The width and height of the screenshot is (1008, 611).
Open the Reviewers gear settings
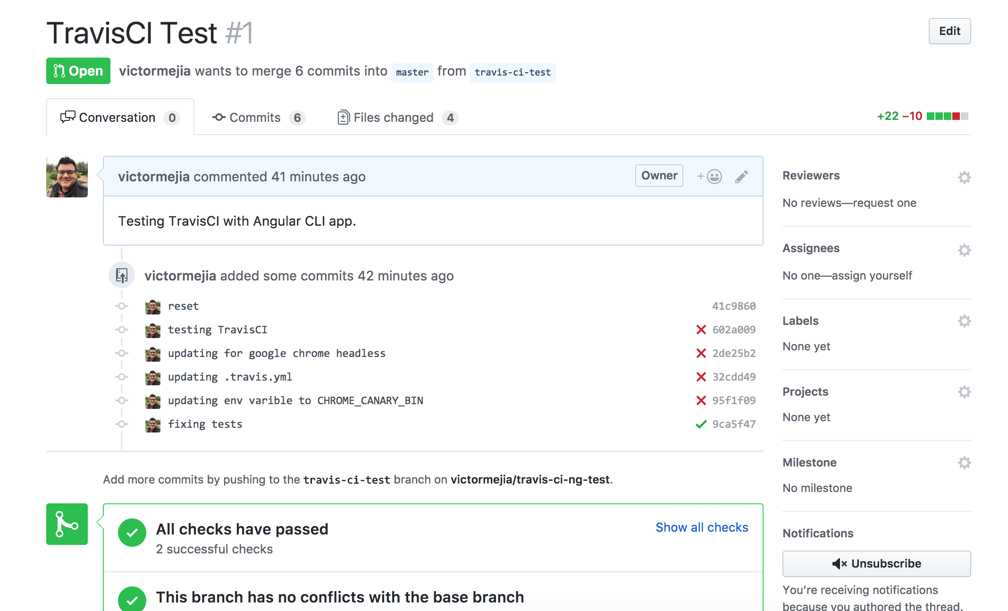pyautogui.click(x=964, y=178)
